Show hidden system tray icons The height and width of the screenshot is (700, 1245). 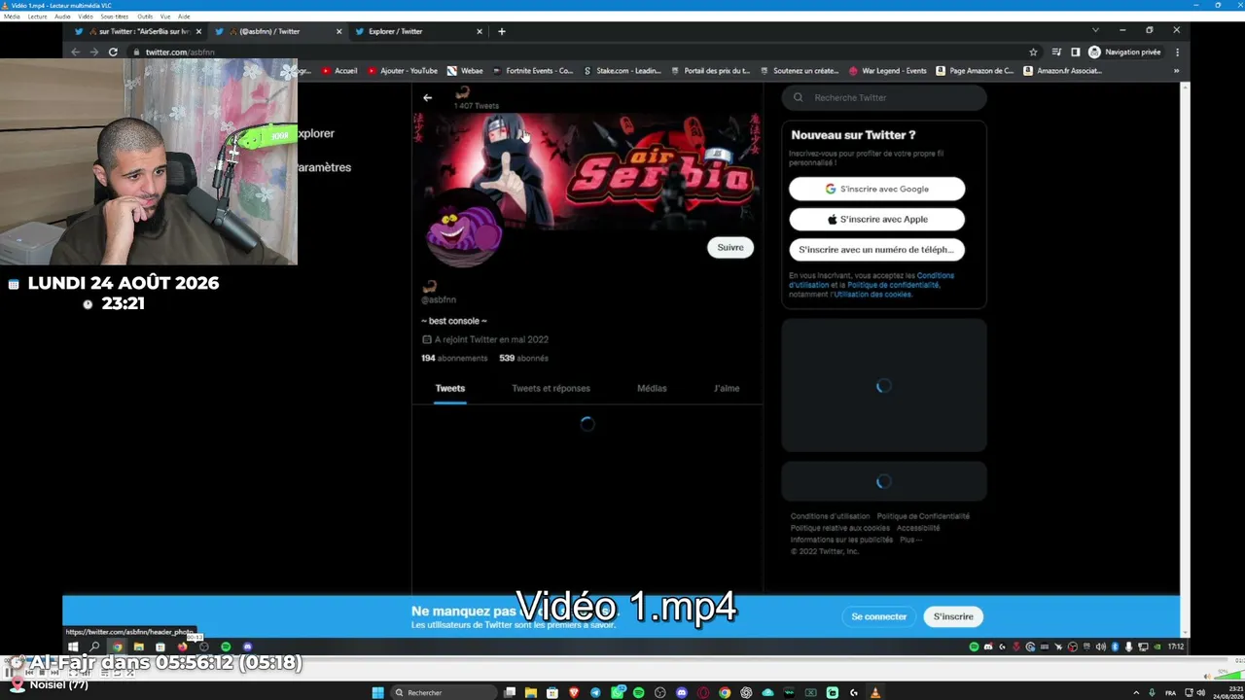(x=1136, y=692)
